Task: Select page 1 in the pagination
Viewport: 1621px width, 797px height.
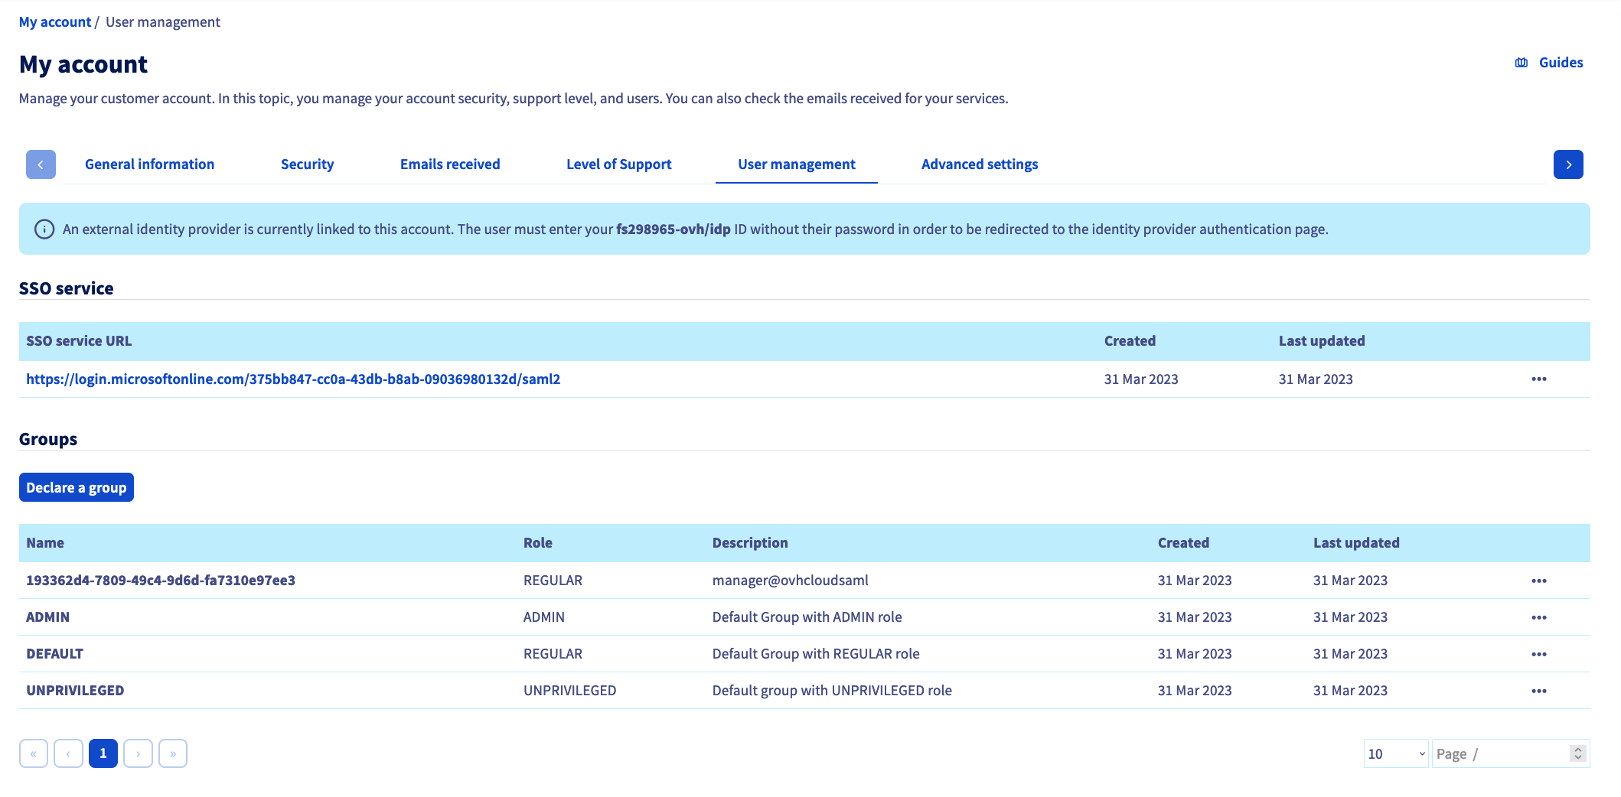Action: pyautogui.click(x=103, y=753)
